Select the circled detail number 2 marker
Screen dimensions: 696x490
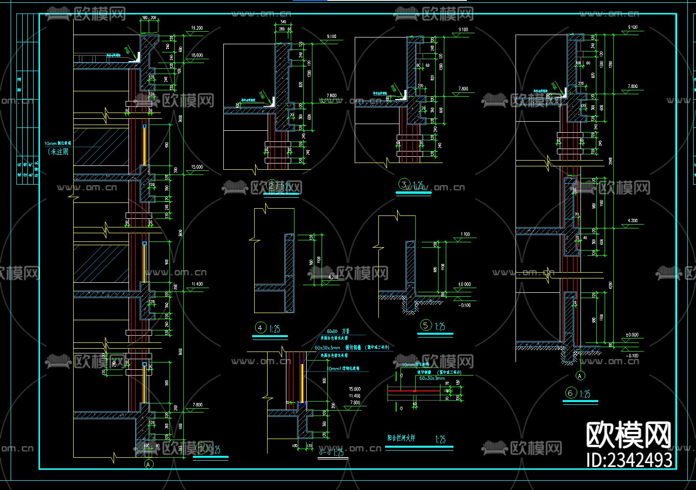coord(271,187)
